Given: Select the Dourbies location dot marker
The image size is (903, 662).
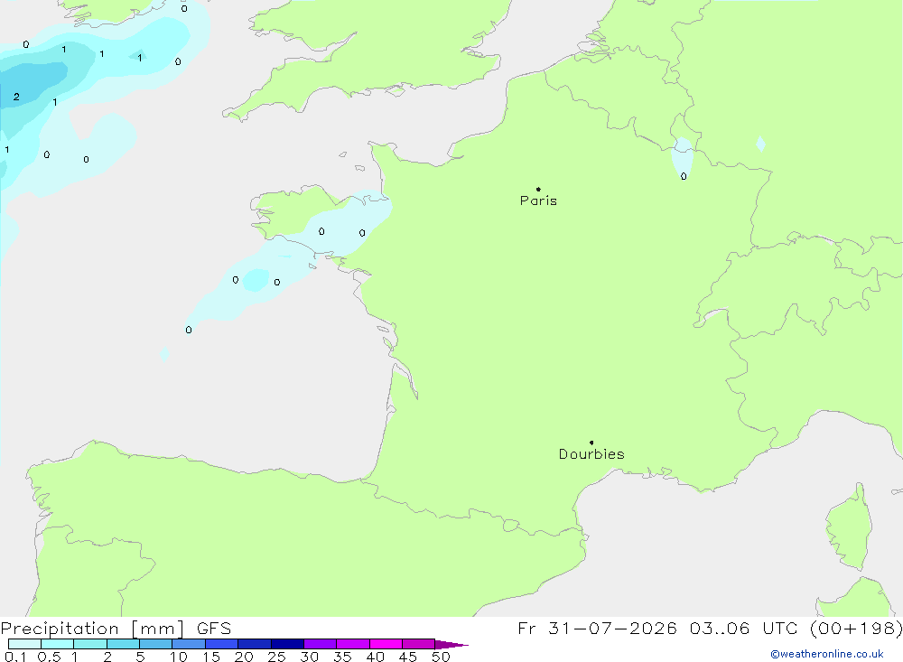Looking at the screenshot, I should (x=591, y=443).
